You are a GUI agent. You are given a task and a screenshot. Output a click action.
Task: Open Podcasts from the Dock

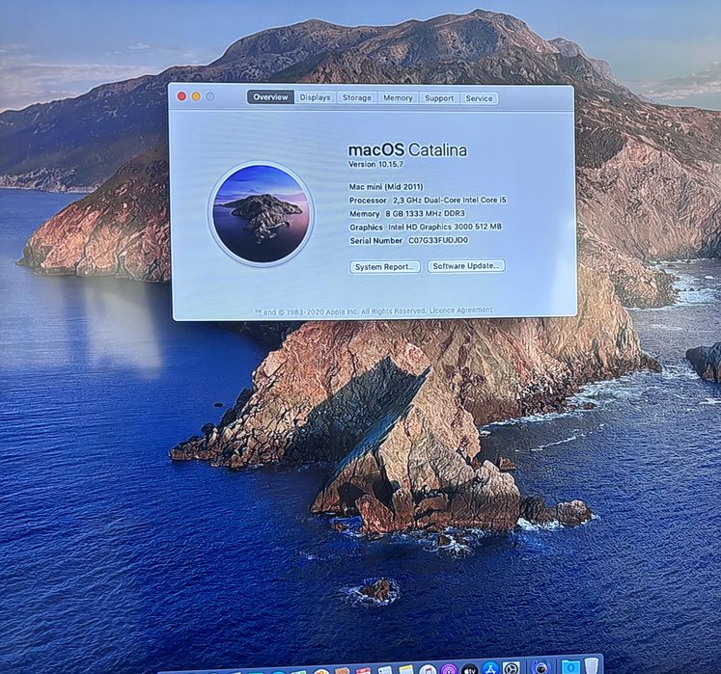[x=448, y=670]
